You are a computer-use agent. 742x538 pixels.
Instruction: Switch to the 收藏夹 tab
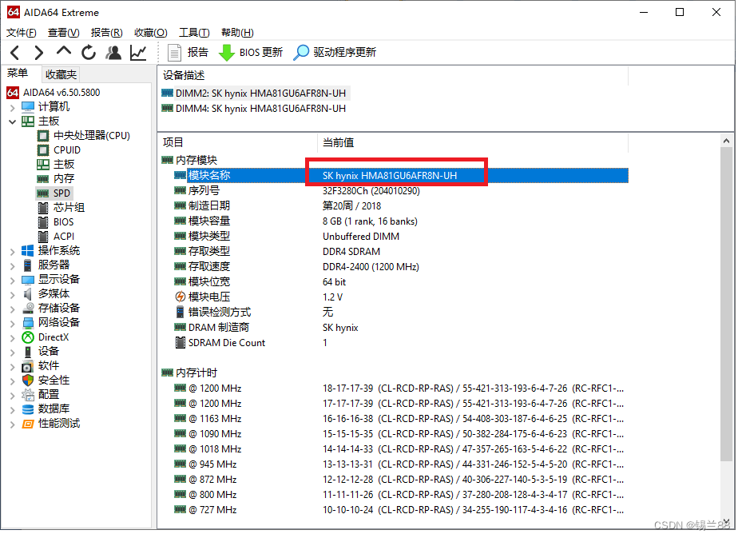[x=61, y=74]
